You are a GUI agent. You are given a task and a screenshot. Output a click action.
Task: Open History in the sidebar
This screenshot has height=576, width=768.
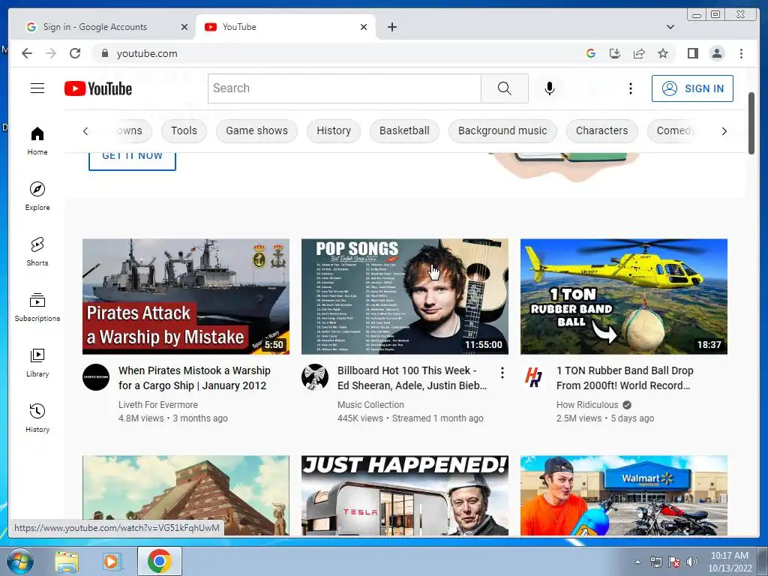[x=37, y=418]
